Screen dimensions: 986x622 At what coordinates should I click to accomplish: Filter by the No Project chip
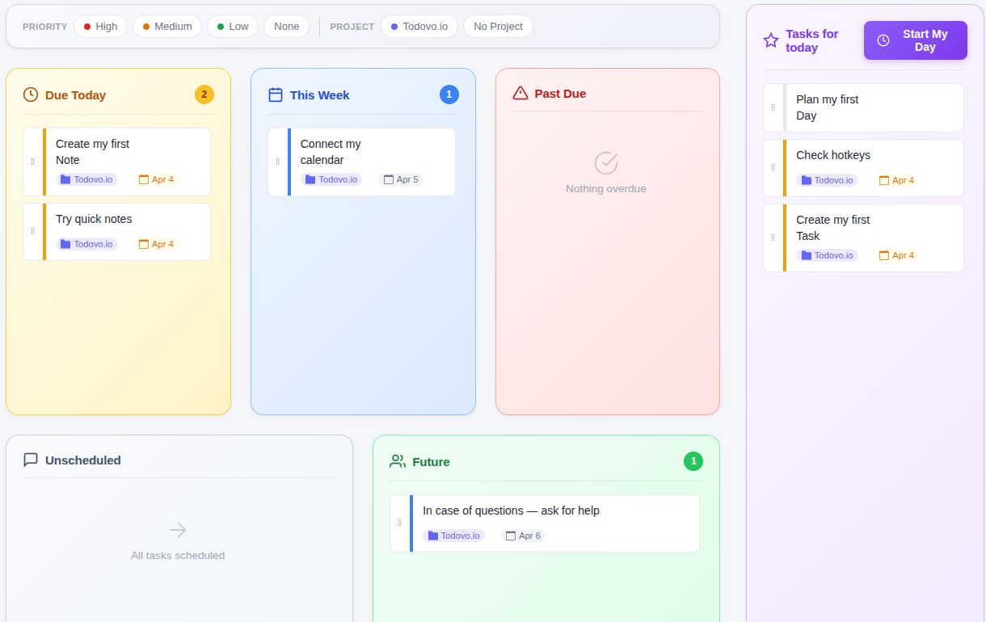(498, 27)
